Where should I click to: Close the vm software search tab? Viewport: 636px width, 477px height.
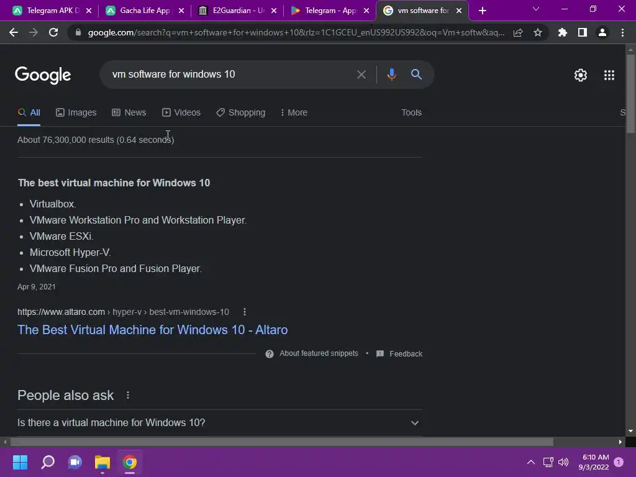point(459,11)
